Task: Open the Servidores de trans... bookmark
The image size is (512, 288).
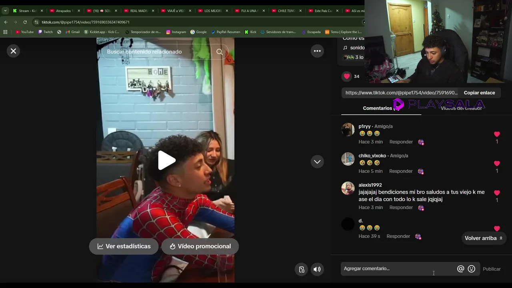Action: [x=278, y=32]
